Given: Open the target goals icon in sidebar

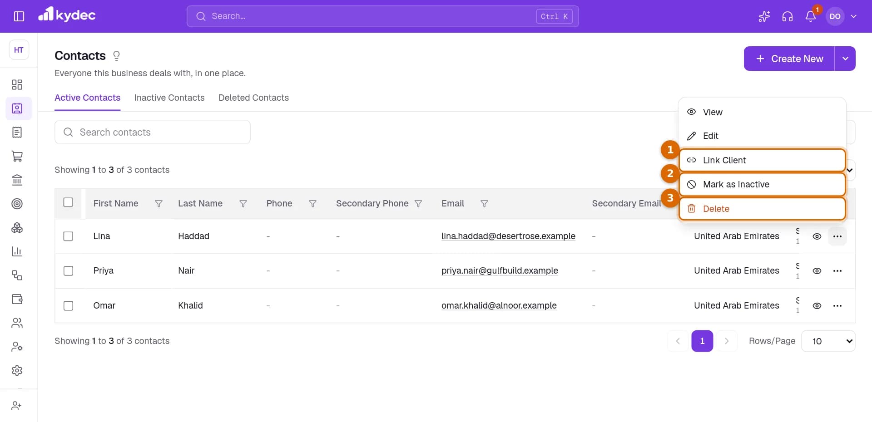Looking at the screenshot, I should (x=17, y=204).
